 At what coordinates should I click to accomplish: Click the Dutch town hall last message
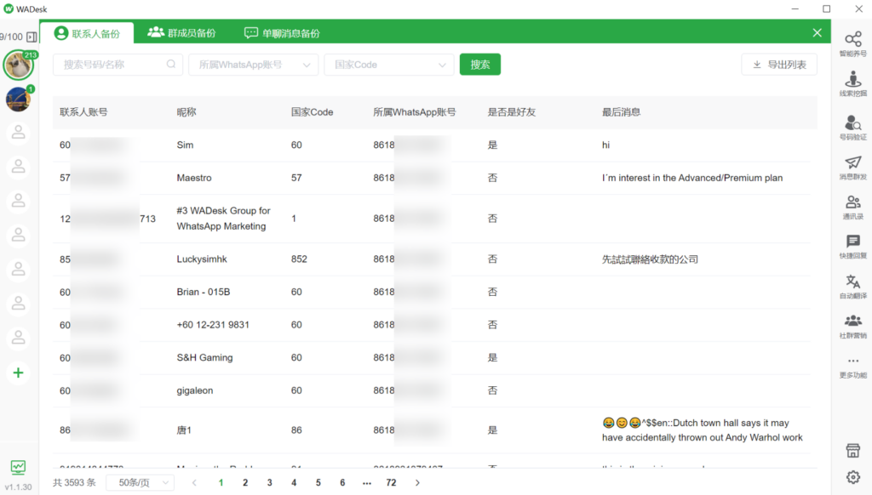click(703, 430)
